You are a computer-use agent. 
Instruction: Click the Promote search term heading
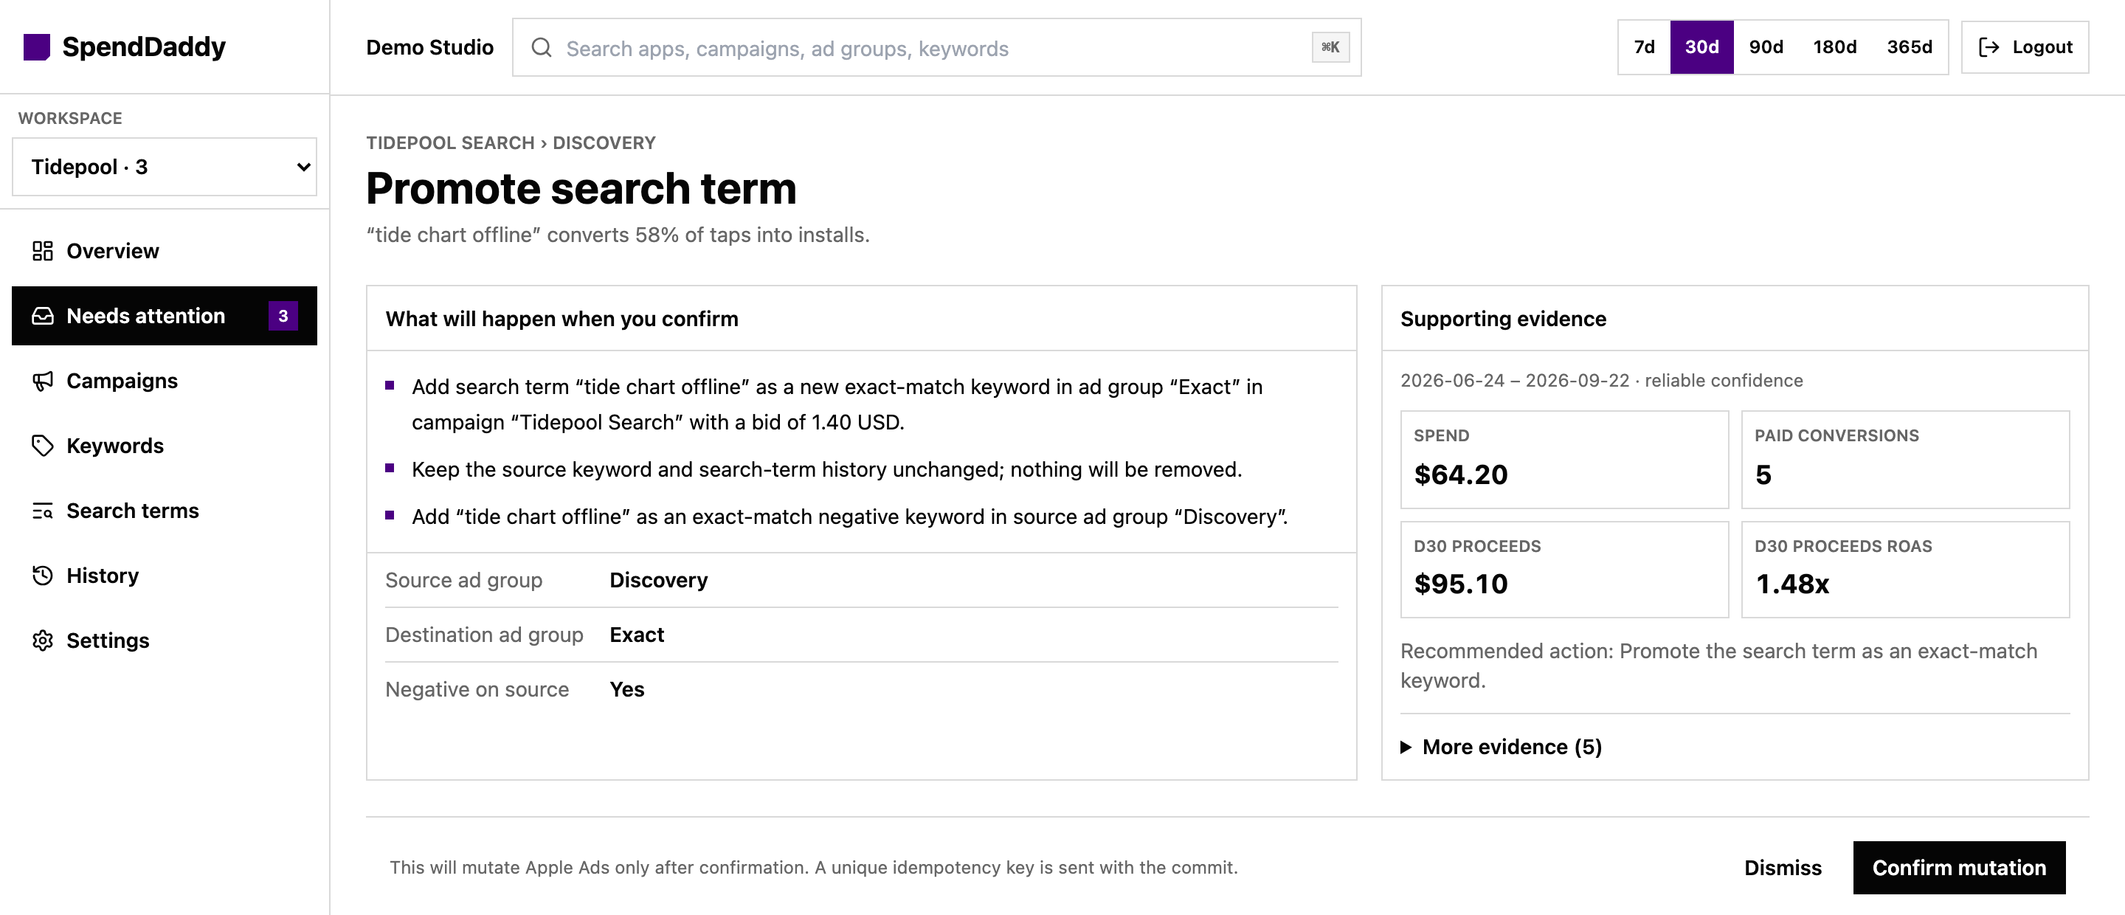(x=581, y=188)
